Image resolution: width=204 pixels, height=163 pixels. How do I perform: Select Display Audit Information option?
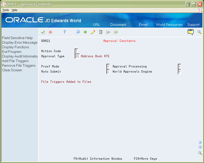(20, 56)
